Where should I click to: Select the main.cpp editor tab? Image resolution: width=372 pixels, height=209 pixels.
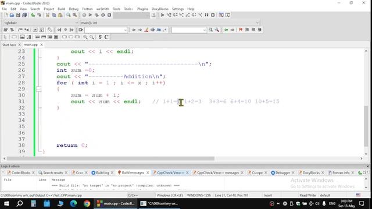[31, 45]
